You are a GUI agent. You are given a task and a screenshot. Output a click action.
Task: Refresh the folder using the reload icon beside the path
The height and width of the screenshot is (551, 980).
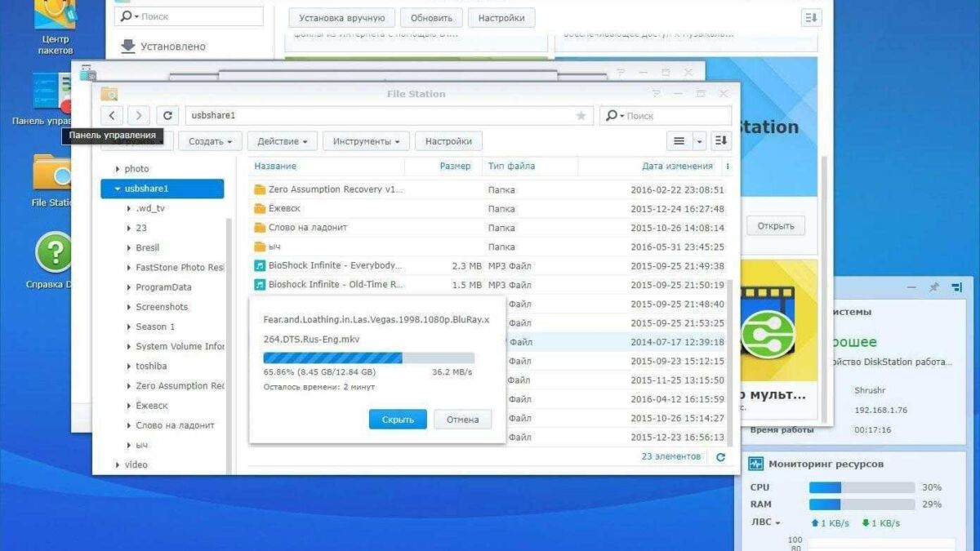[x=167, y=116]
